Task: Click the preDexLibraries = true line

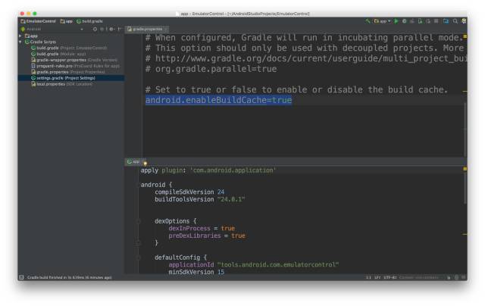Action: 207,236
